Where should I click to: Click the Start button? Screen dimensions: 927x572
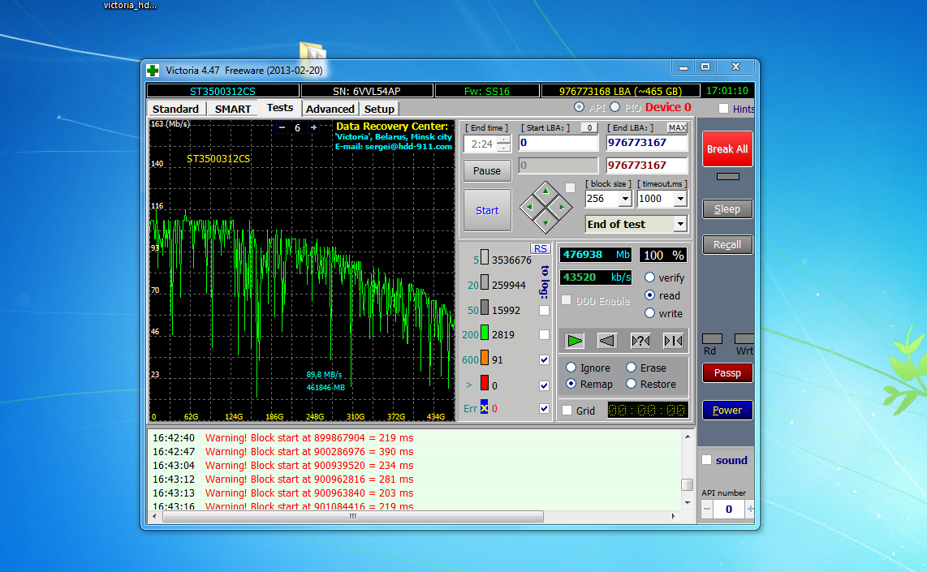coord(487,210)
